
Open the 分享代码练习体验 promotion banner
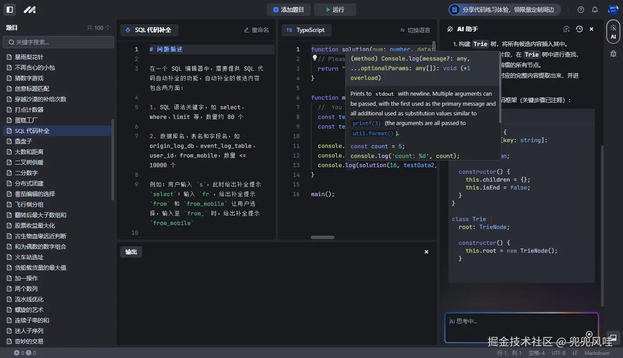[x=503, y=9]
